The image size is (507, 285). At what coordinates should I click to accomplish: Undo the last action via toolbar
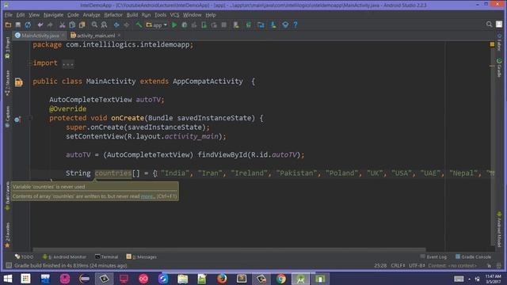point(40,25)
